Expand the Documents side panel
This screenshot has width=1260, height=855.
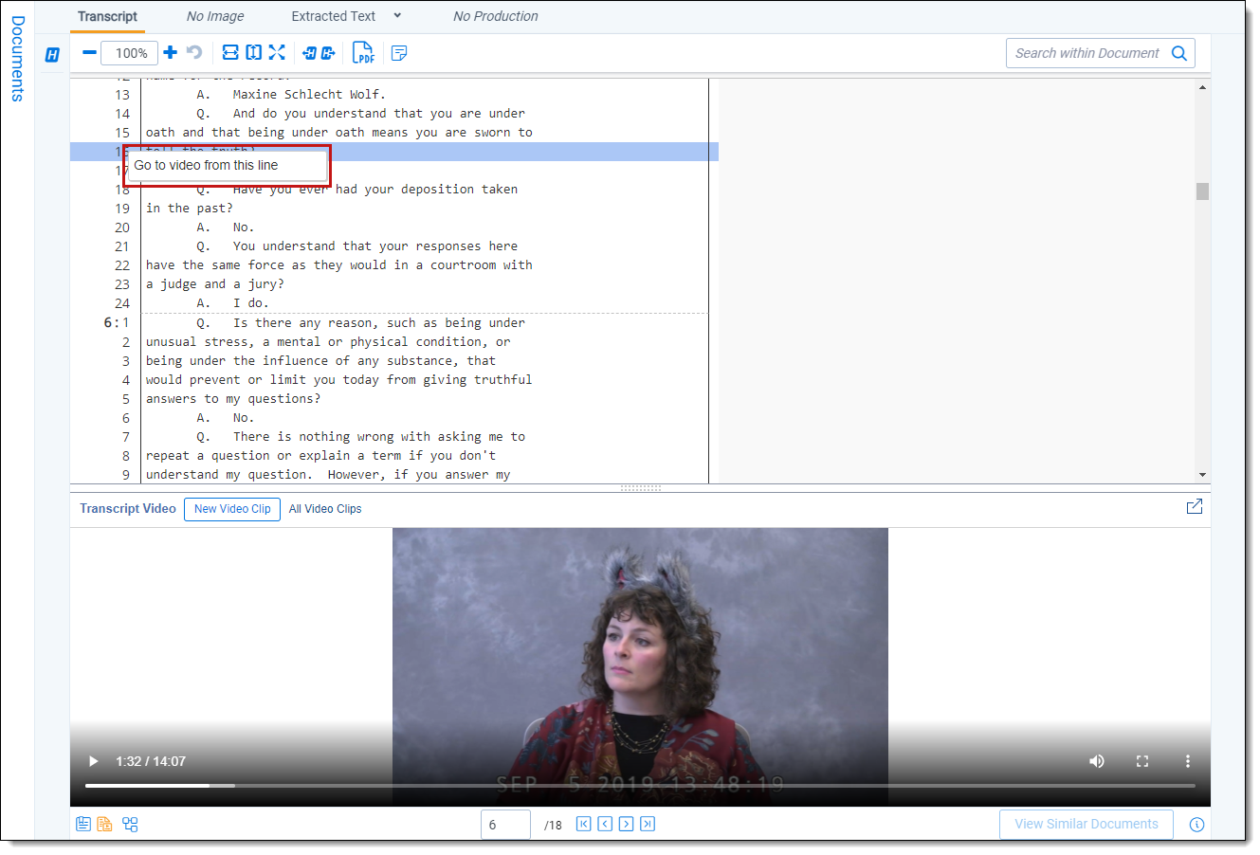point(17,59)
